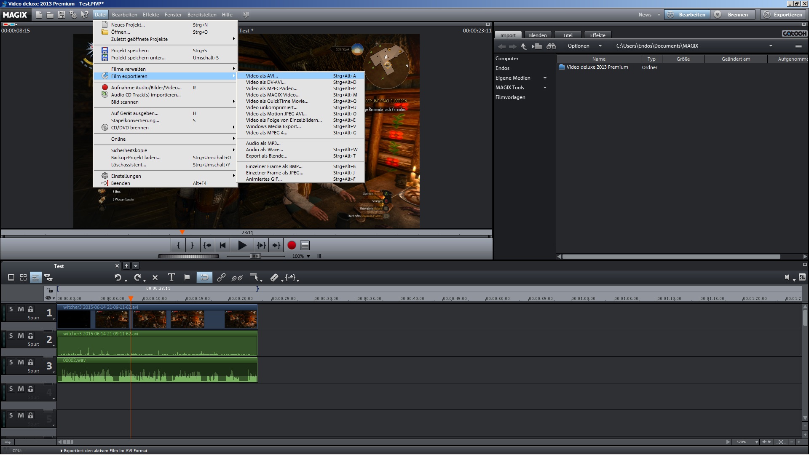Click the red record button
The image size is (809, 455).
[291, 245]
